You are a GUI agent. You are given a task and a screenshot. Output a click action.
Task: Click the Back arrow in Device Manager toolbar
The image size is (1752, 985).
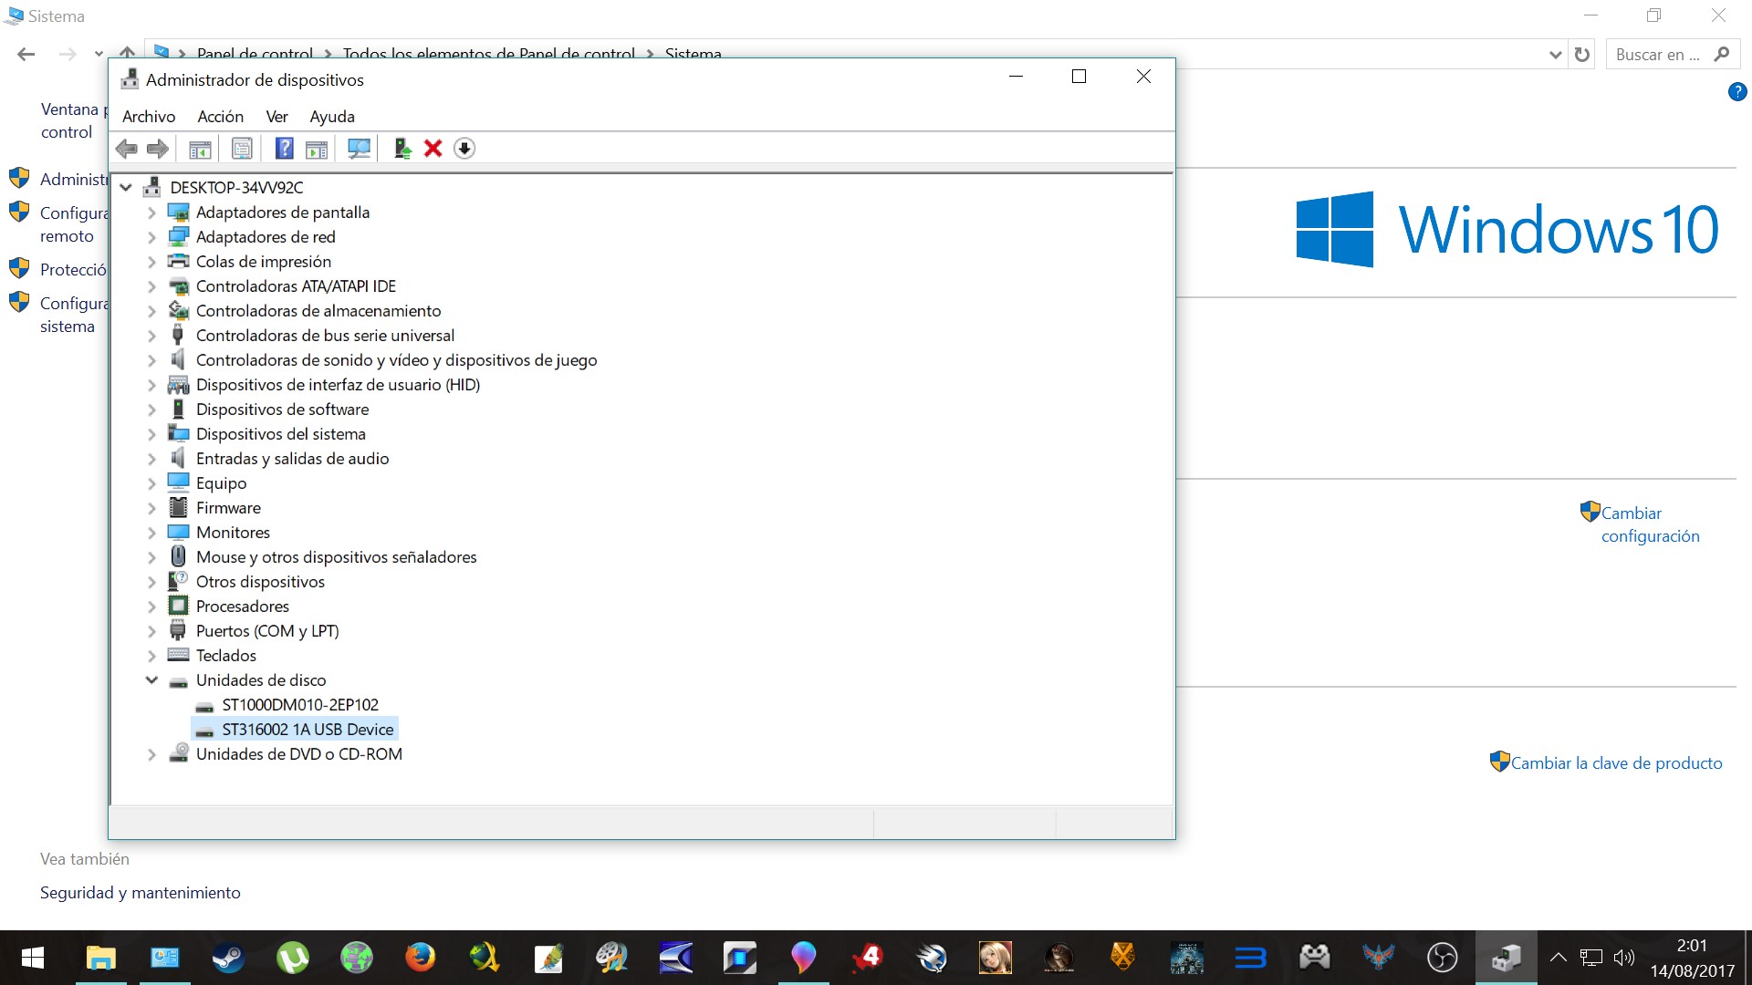[x=127, y=149]
